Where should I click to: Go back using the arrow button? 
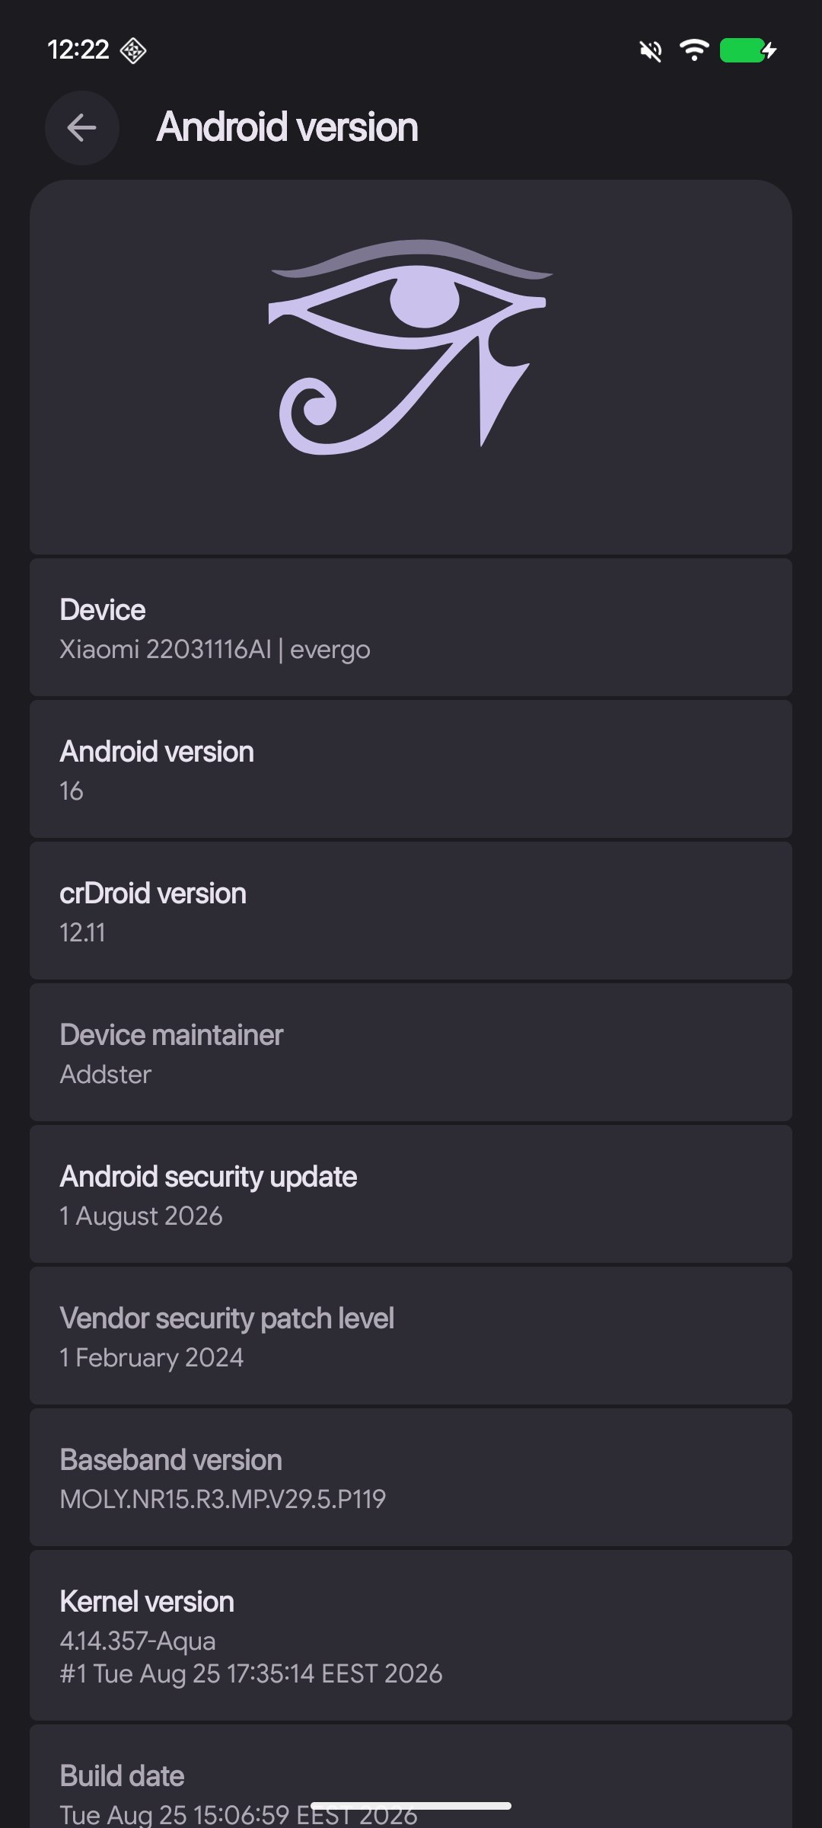click(81, 127)
